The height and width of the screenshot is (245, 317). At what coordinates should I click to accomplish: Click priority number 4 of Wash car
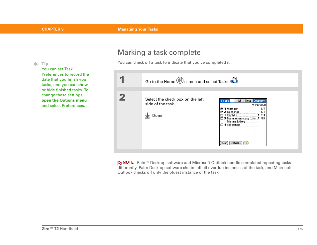tap(225, 109)
